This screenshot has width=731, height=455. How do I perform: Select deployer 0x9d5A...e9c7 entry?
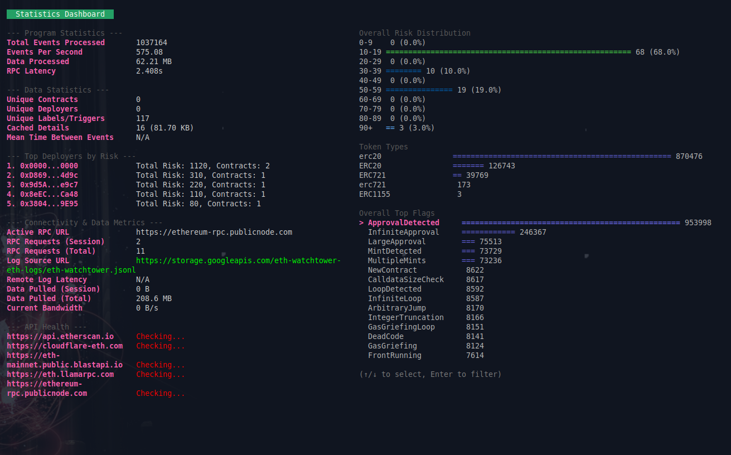[42, 185]
